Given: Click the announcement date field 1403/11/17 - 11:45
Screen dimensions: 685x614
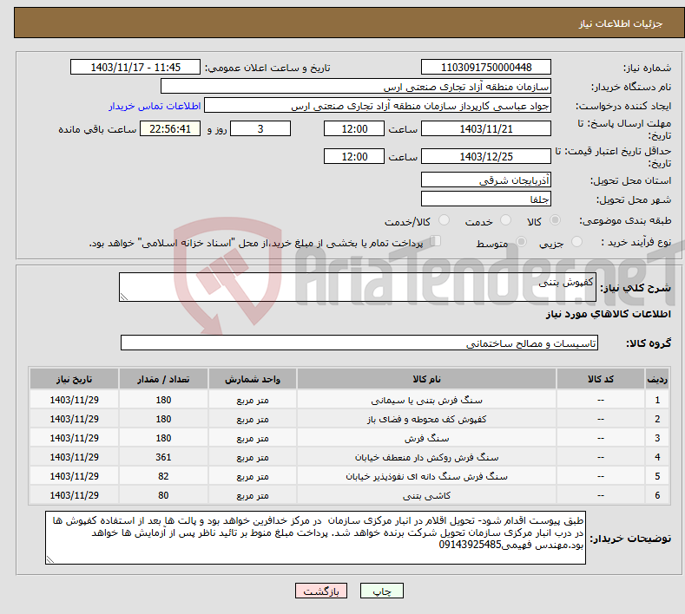Looking at the screenshot, I should [x=135, y=67].
